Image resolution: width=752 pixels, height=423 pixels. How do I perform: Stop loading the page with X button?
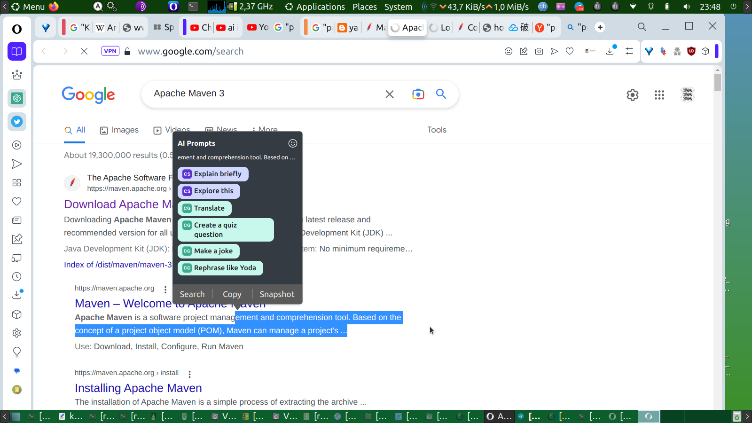pos(84,51)
